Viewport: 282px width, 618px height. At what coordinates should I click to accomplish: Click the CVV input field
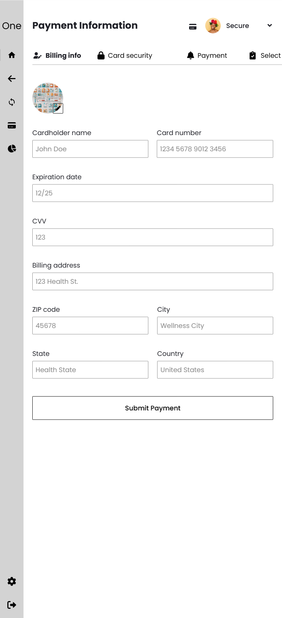coord(153,237)
